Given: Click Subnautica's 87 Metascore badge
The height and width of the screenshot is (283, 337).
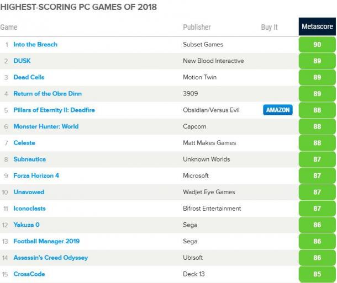Looking at the screenshot, I should pos(317,159).
